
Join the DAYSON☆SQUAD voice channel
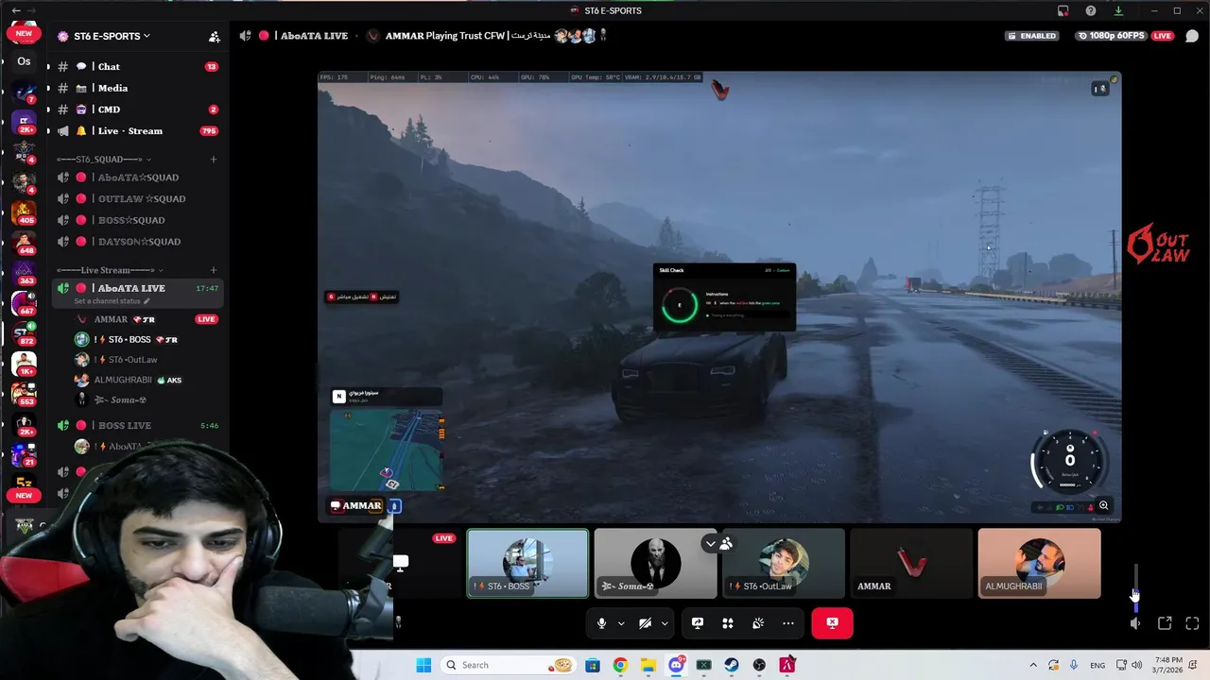point(139,242)
